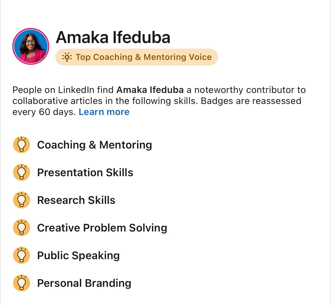
Task: Click the 'People on LinkedIn find' text
Action: [63, 90]
